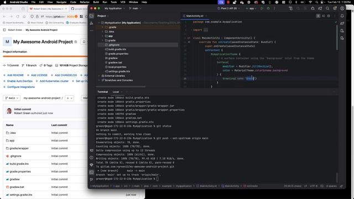Expand the app folder in project tree
This screenshot has width=354, height=199.
pos(103,36)
